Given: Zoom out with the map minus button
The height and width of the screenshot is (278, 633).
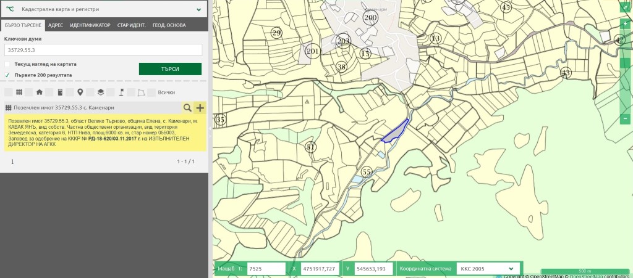Looking at the screenshot, I should [x=625, y=118].
